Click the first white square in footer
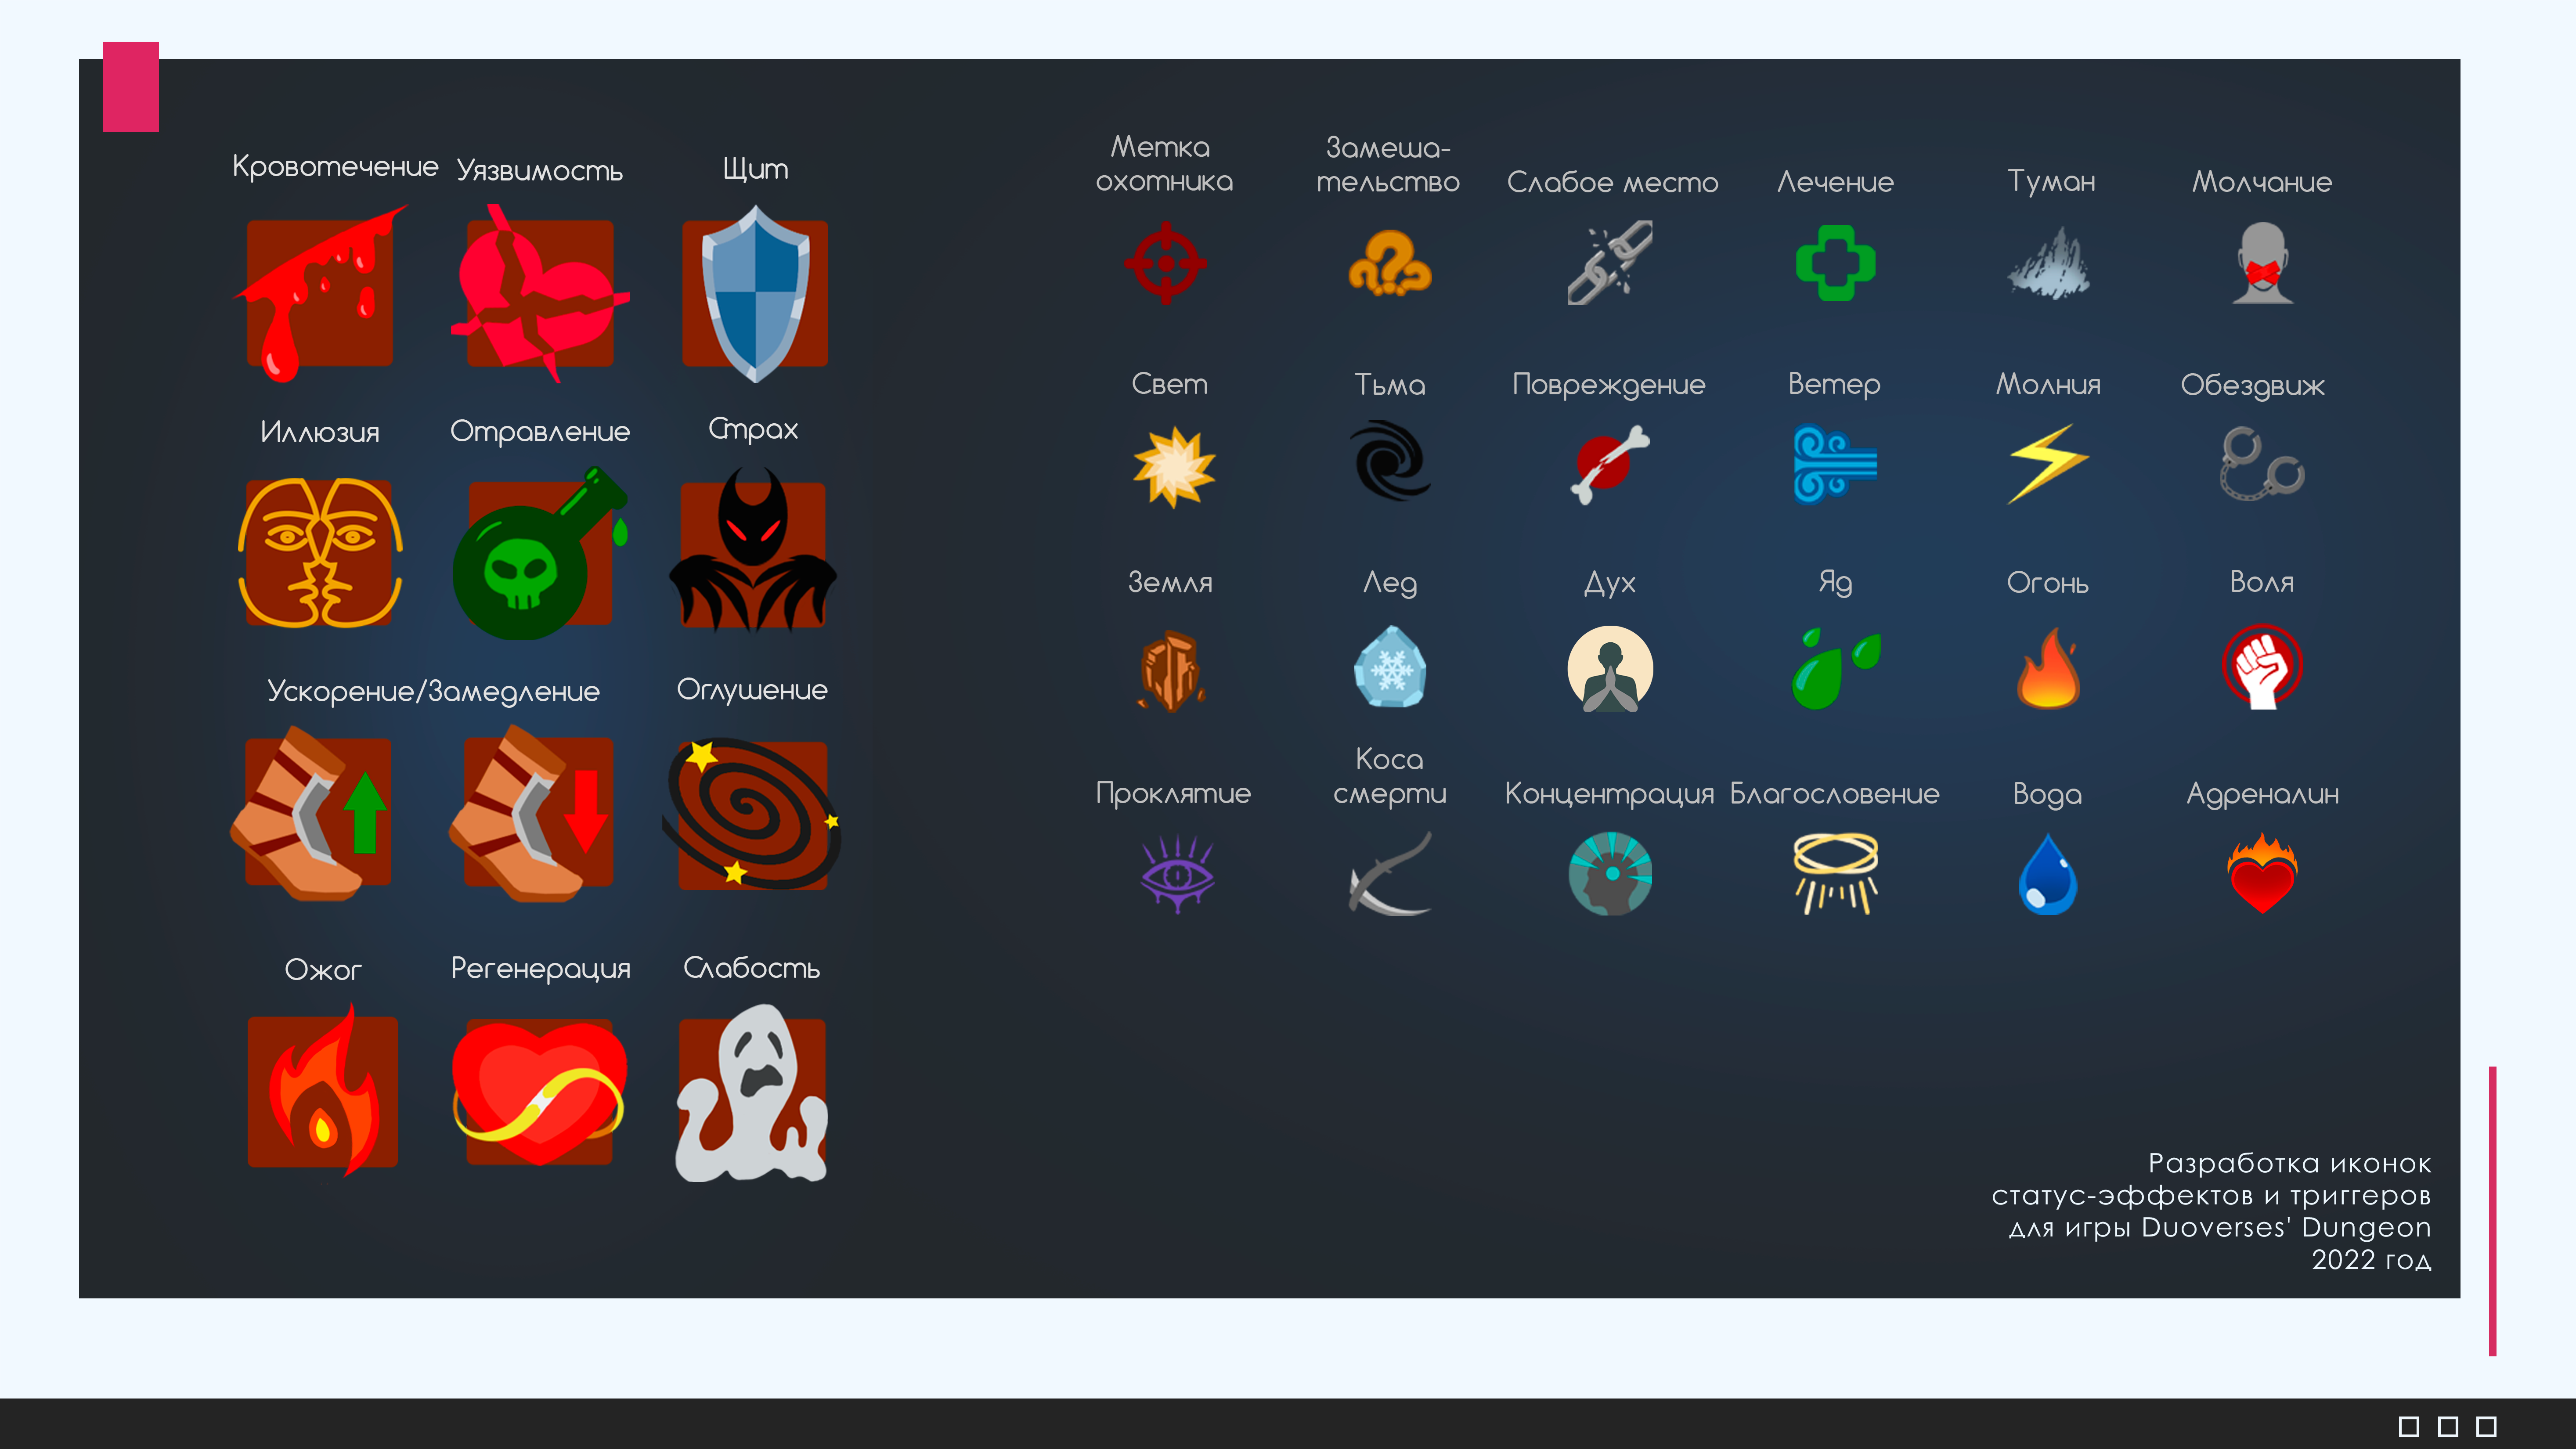 coord(2409,1426)
